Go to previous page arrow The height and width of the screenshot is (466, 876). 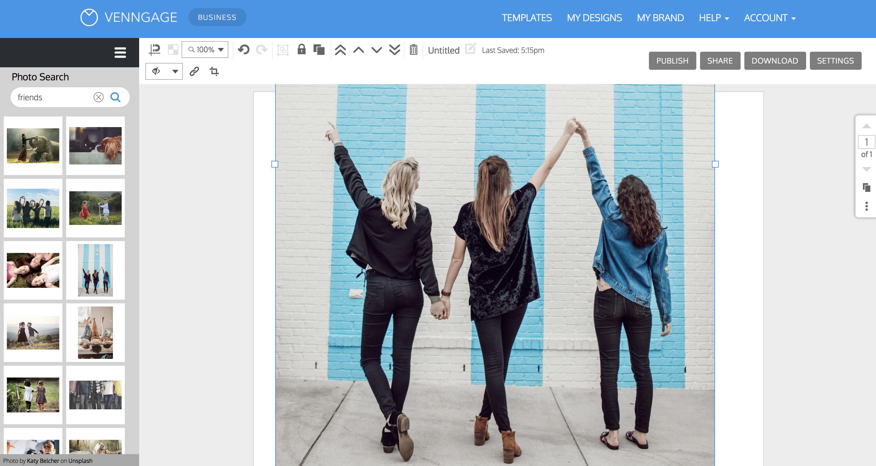pos(866,126)
